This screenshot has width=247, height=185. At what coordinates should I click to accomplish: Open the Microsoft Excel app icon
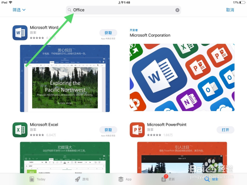[20, 130]
